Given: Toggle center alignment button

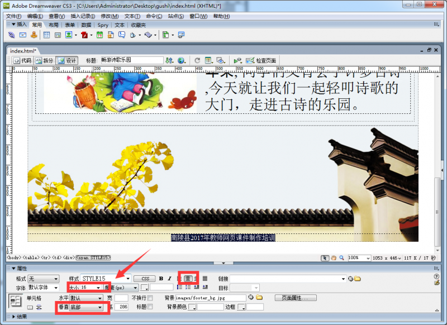Looking at the screenshot, I should click(188, 279).
